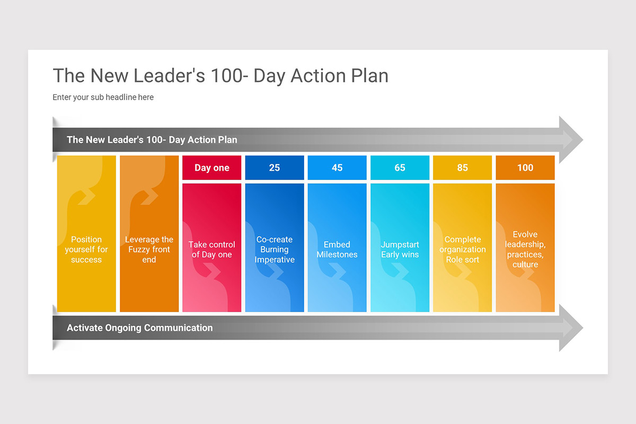Click the chevron arrow in the Jumpstart Early wins column
Viewport: 636px width, 424px height.
(x=400, y=271)
